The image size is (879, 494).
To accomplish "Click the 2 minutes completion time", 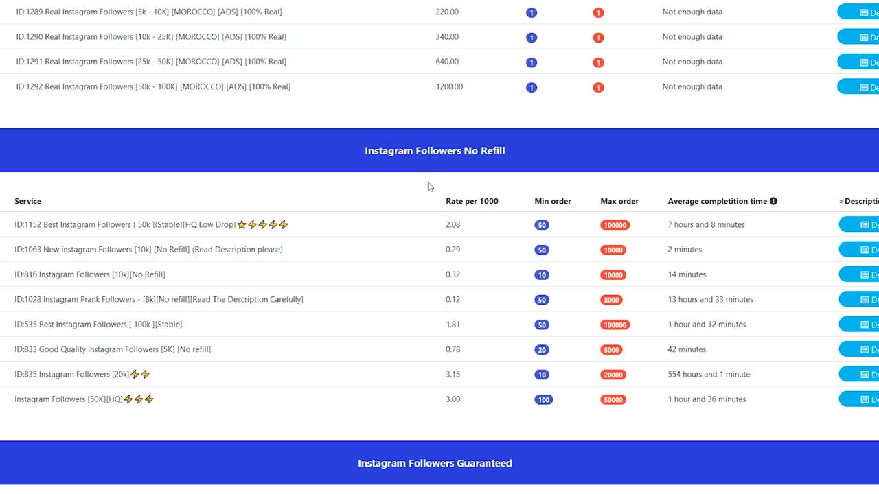I will point(685,250).
